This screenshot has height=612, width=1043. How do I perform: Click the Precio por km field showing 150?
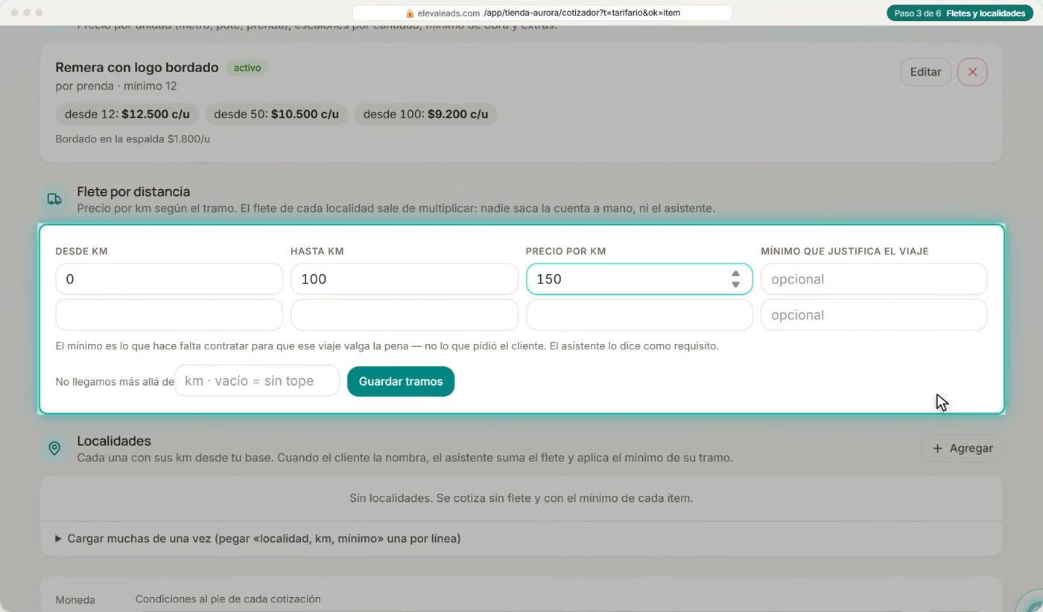(639, 279)
